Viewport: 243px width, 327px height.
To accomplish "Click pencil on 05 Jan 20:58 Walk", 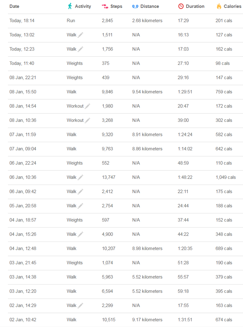I will (x=81, y=206).
